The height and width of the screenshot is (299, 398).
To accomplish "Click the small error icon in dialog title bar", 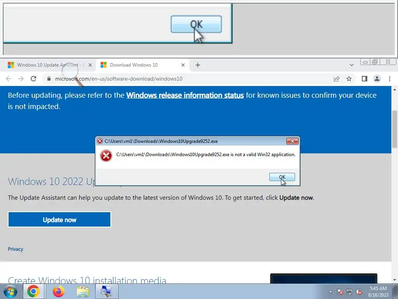I will tap(100, 141).
